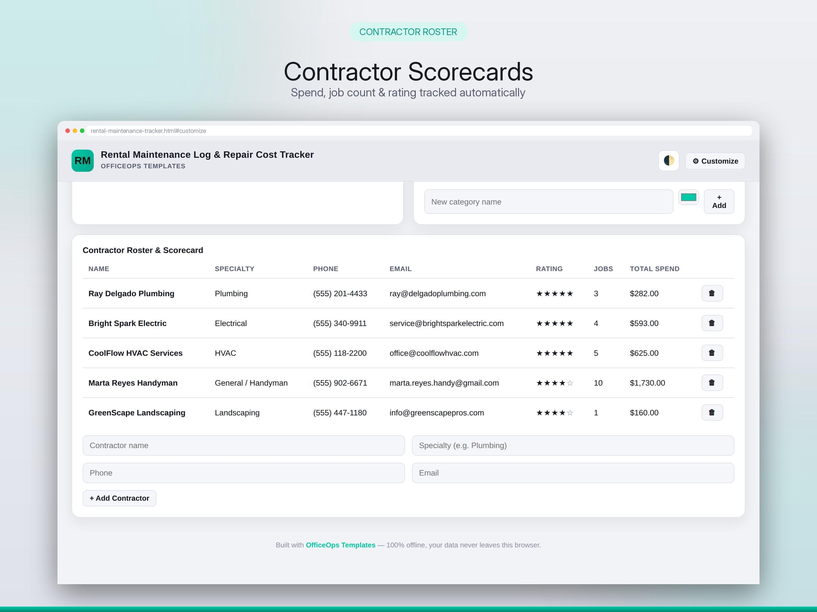Image resolution: width=817 pixels, height=612 pixels.
Task: Focus the Contractor name input
Action: pos(243,445)
